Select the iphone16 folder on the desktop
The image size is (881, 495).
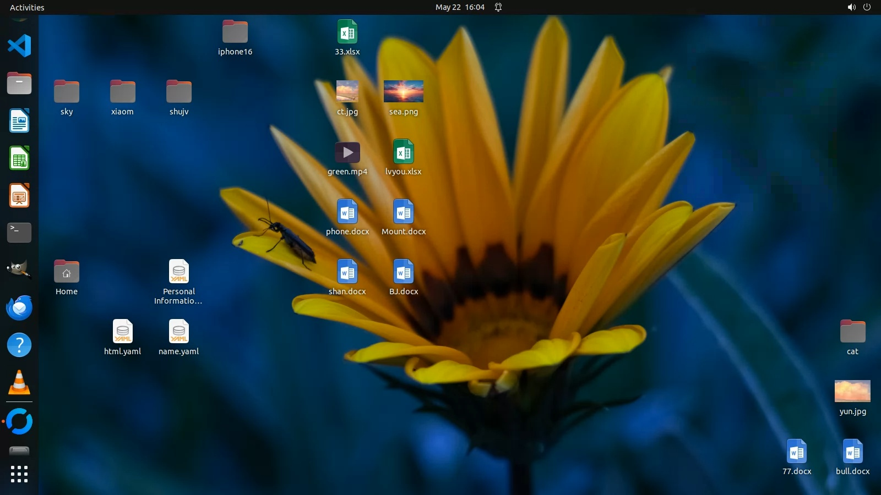235,32
